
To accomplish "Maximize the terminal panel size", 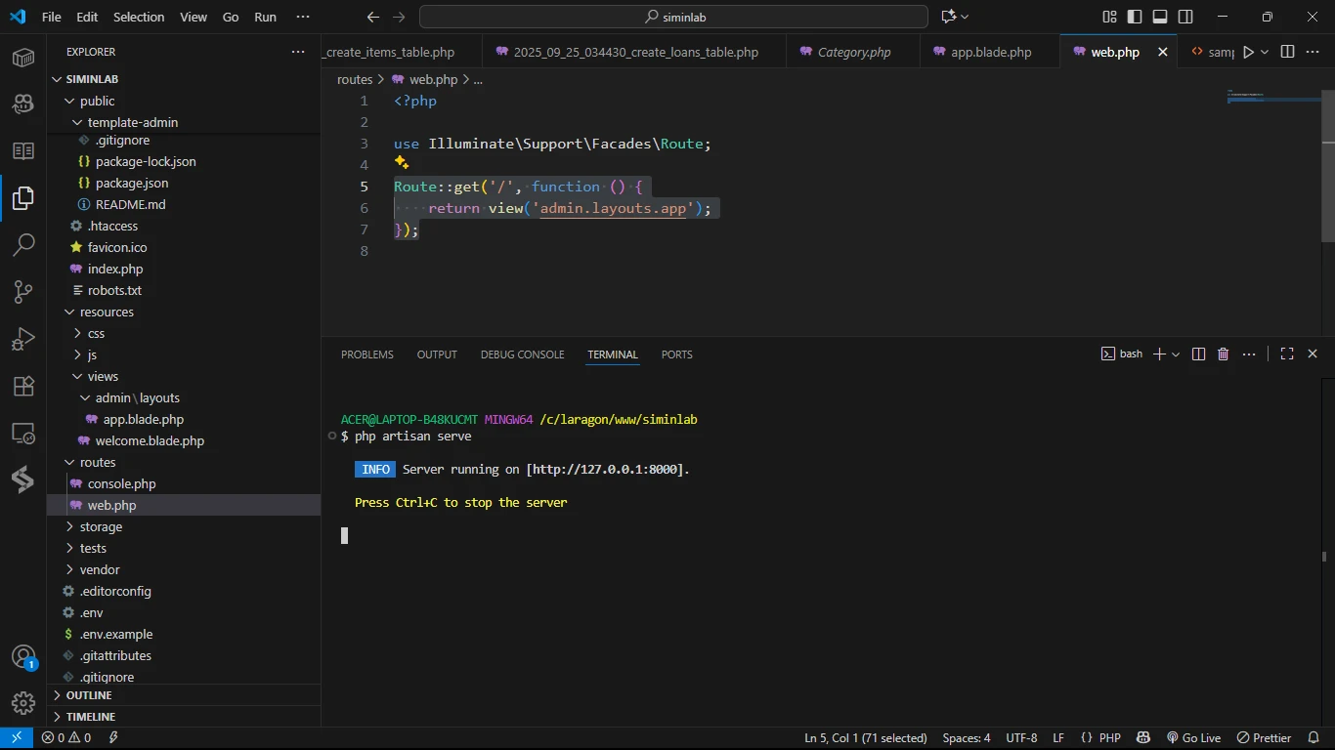I will click(1287, 354).
